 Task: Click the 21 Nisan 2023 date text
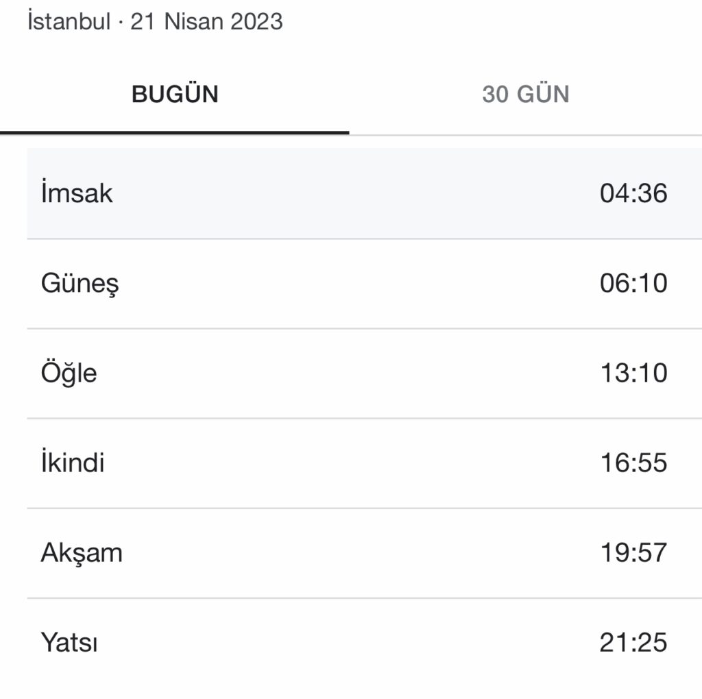tap(206, 21)
